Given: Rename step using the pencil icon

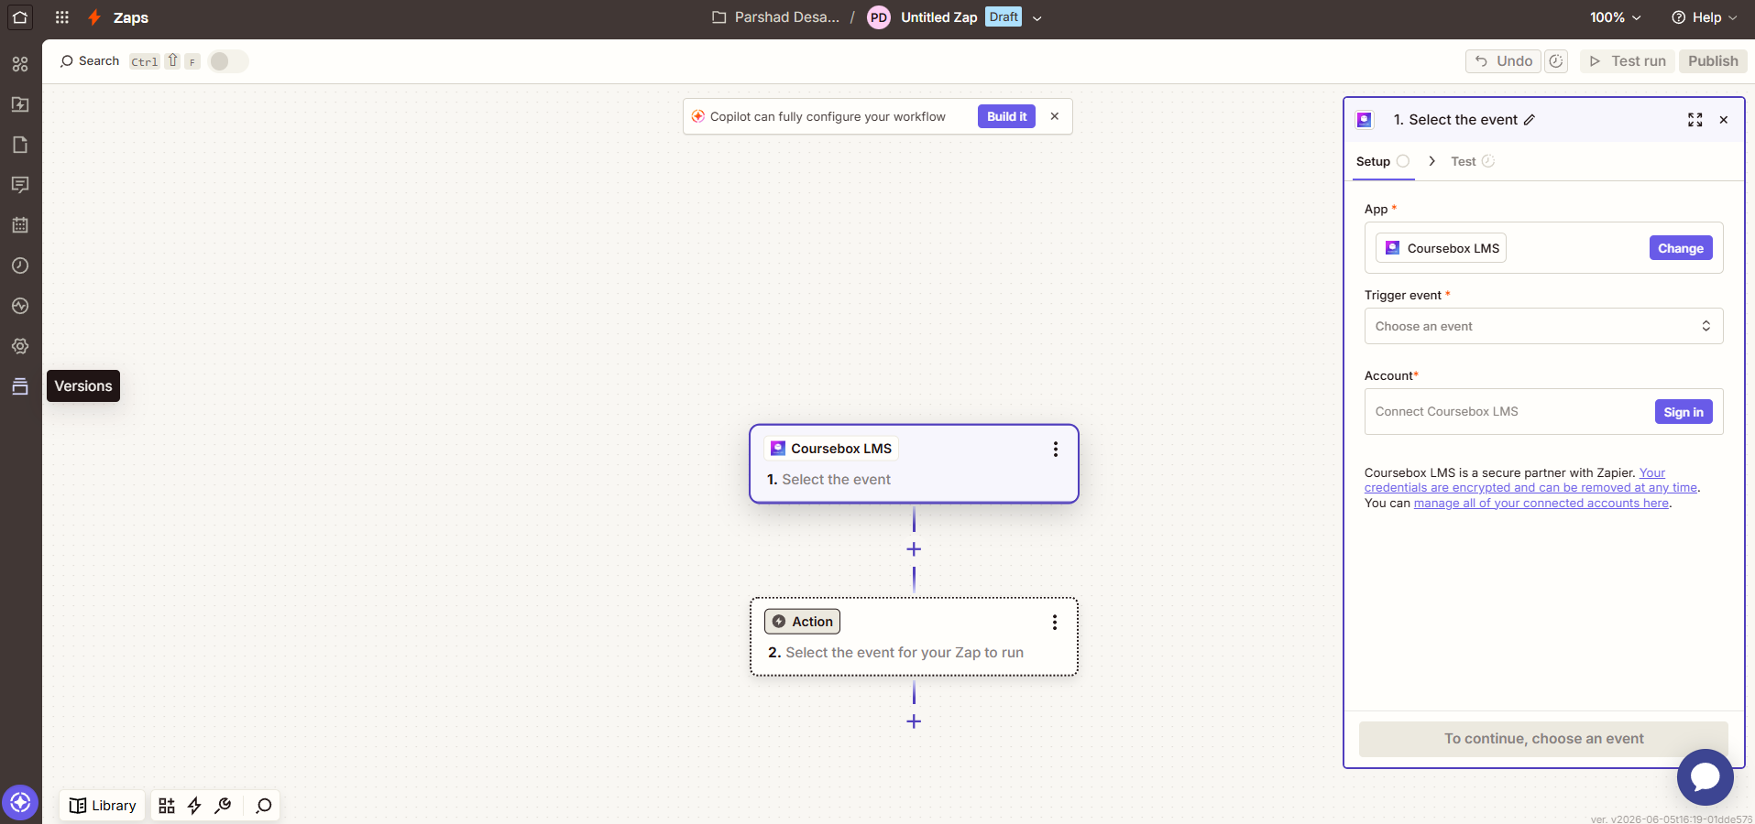Looking at the screenshot, I should (x=1530, y=120).
